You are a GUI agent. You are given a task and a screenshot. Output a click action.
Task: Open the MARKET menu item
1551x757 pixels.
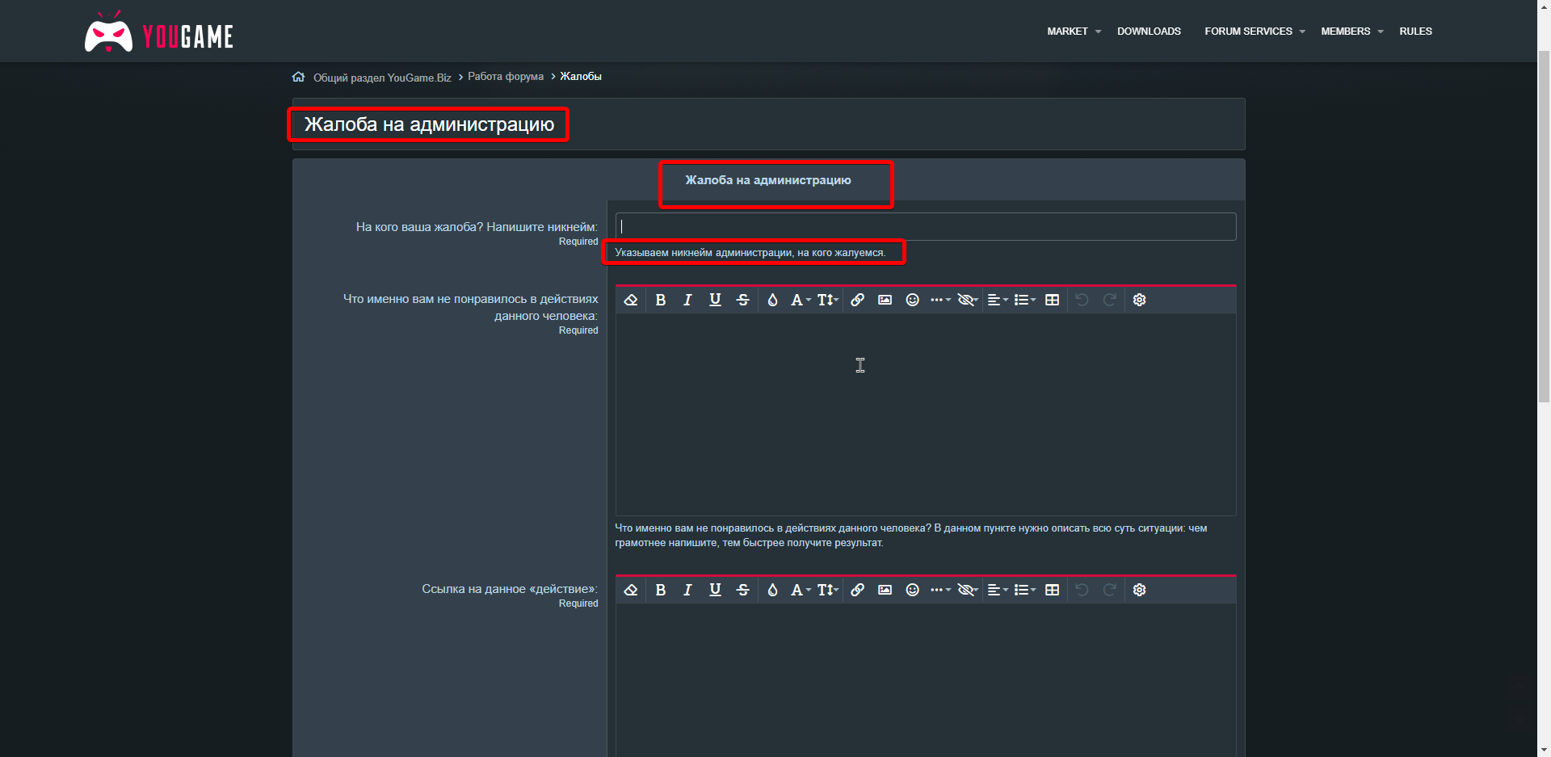pyautogui.click(x=1067, y=32)
